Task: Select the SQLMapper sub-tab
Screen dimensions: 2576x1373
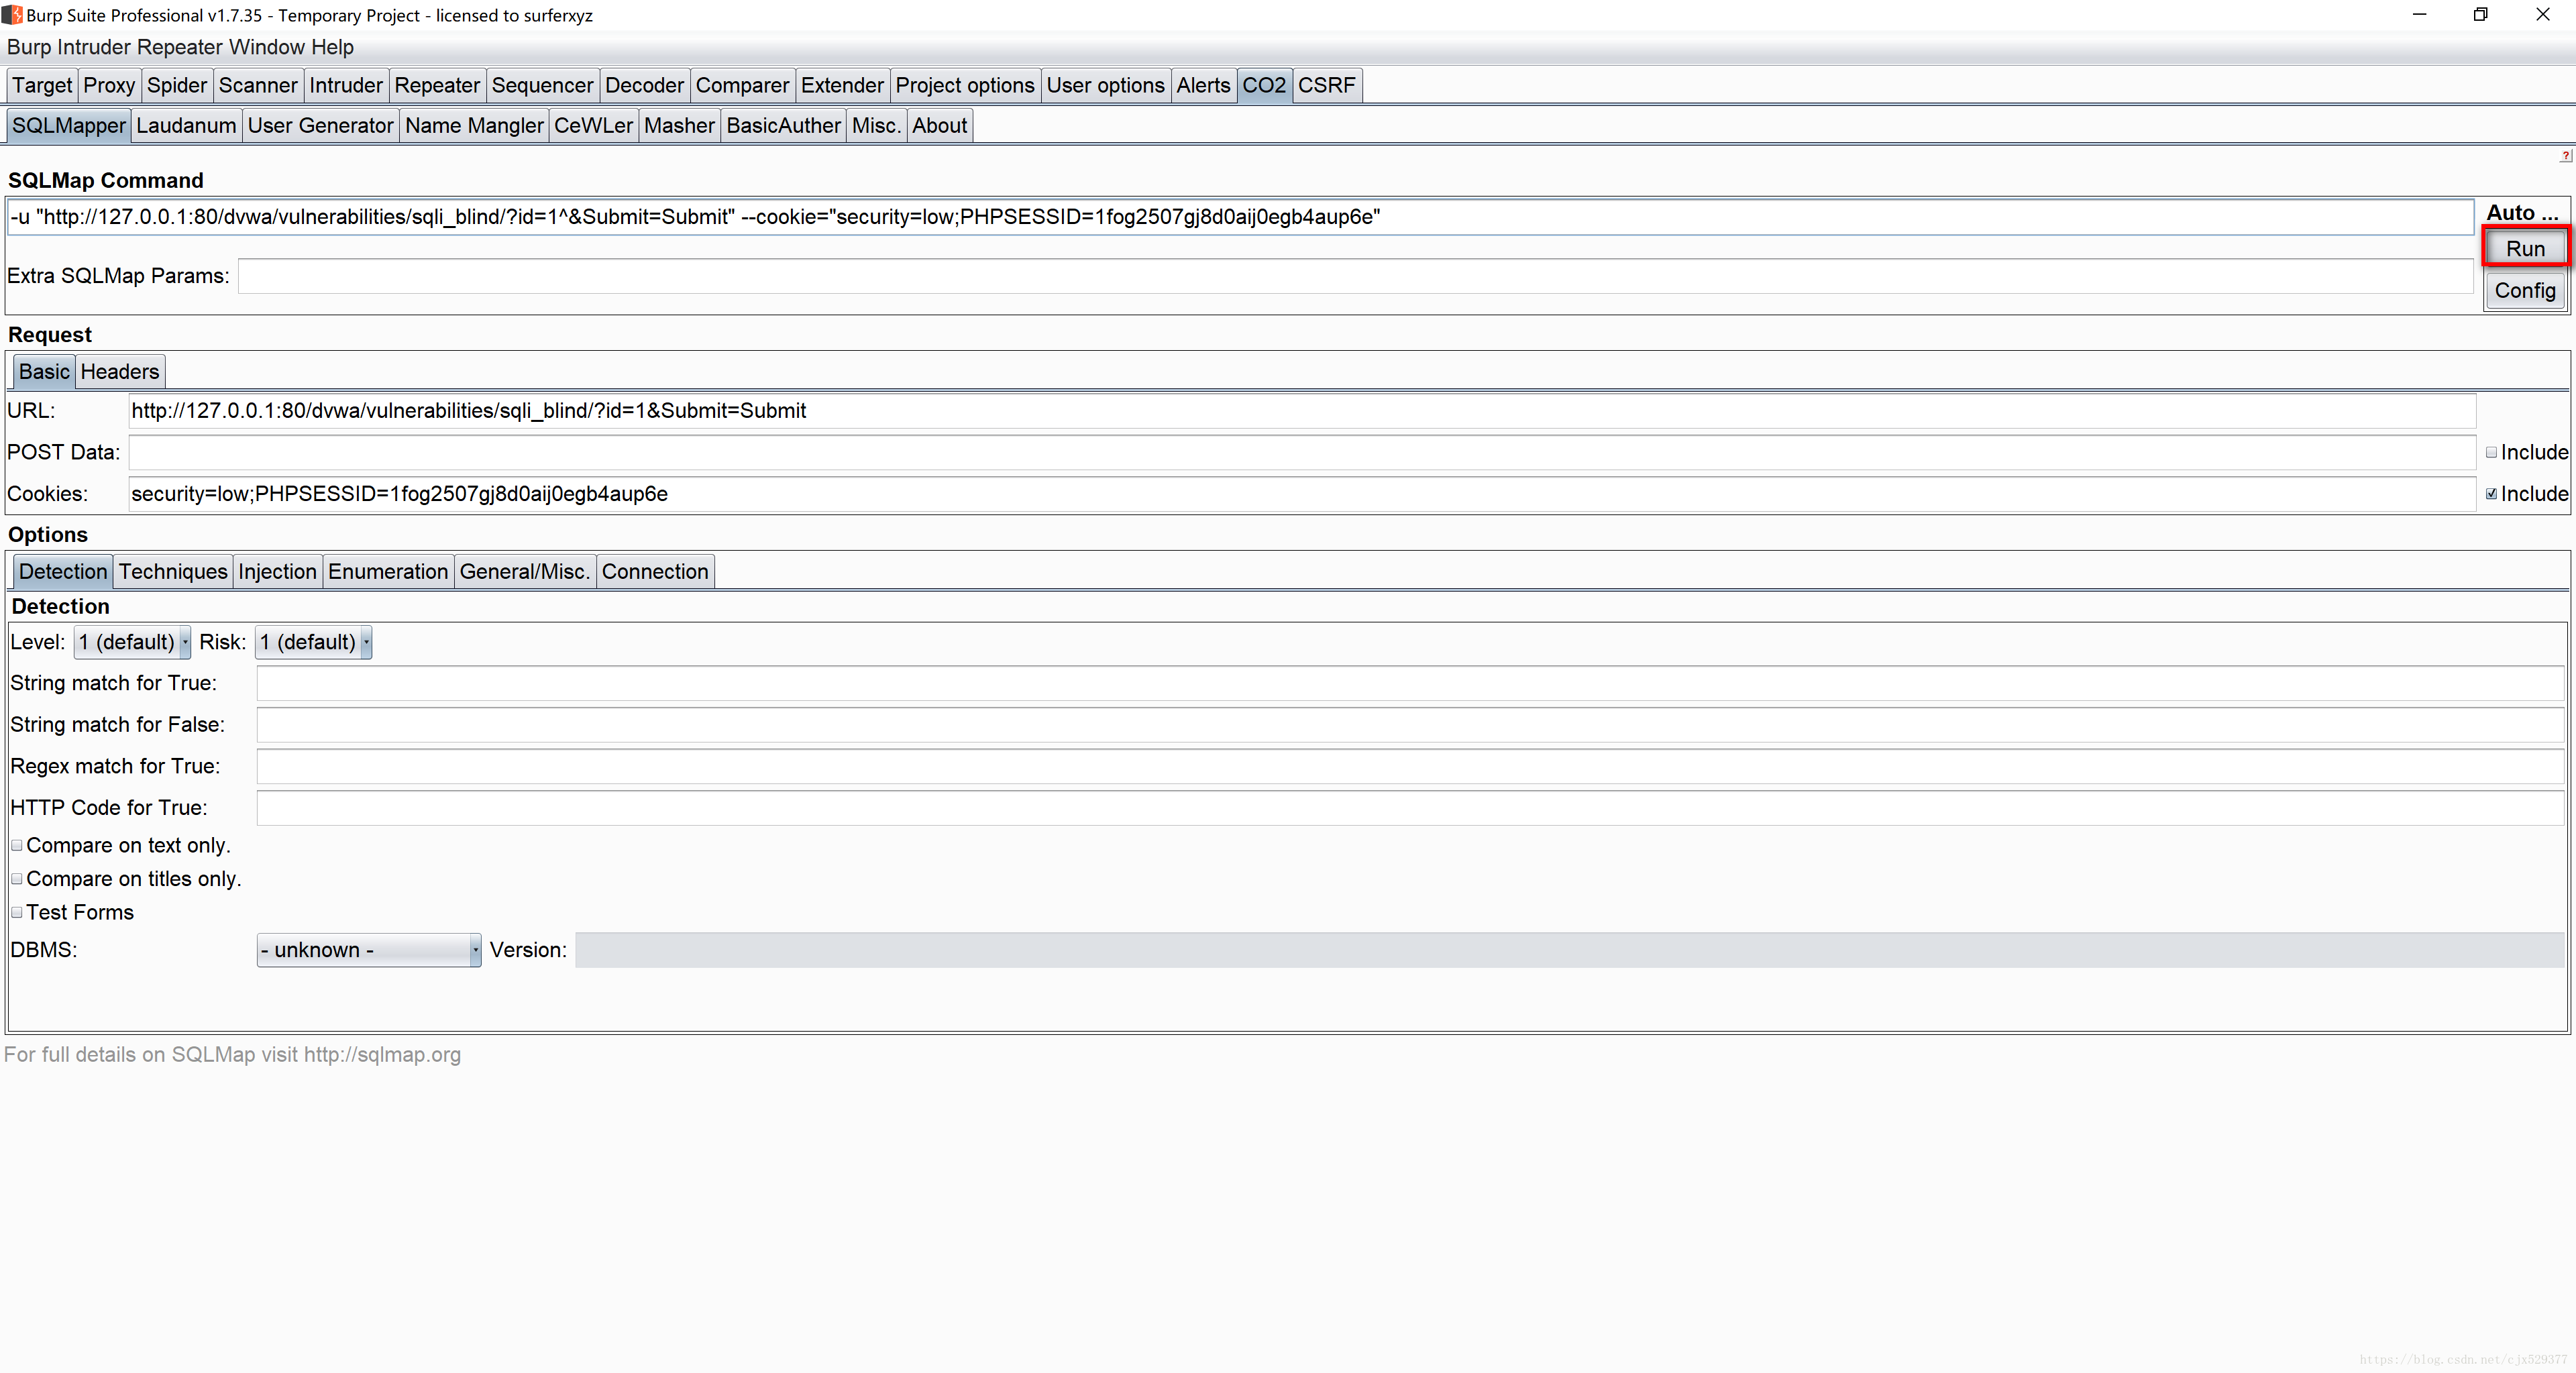Action: tap(69, 126)
